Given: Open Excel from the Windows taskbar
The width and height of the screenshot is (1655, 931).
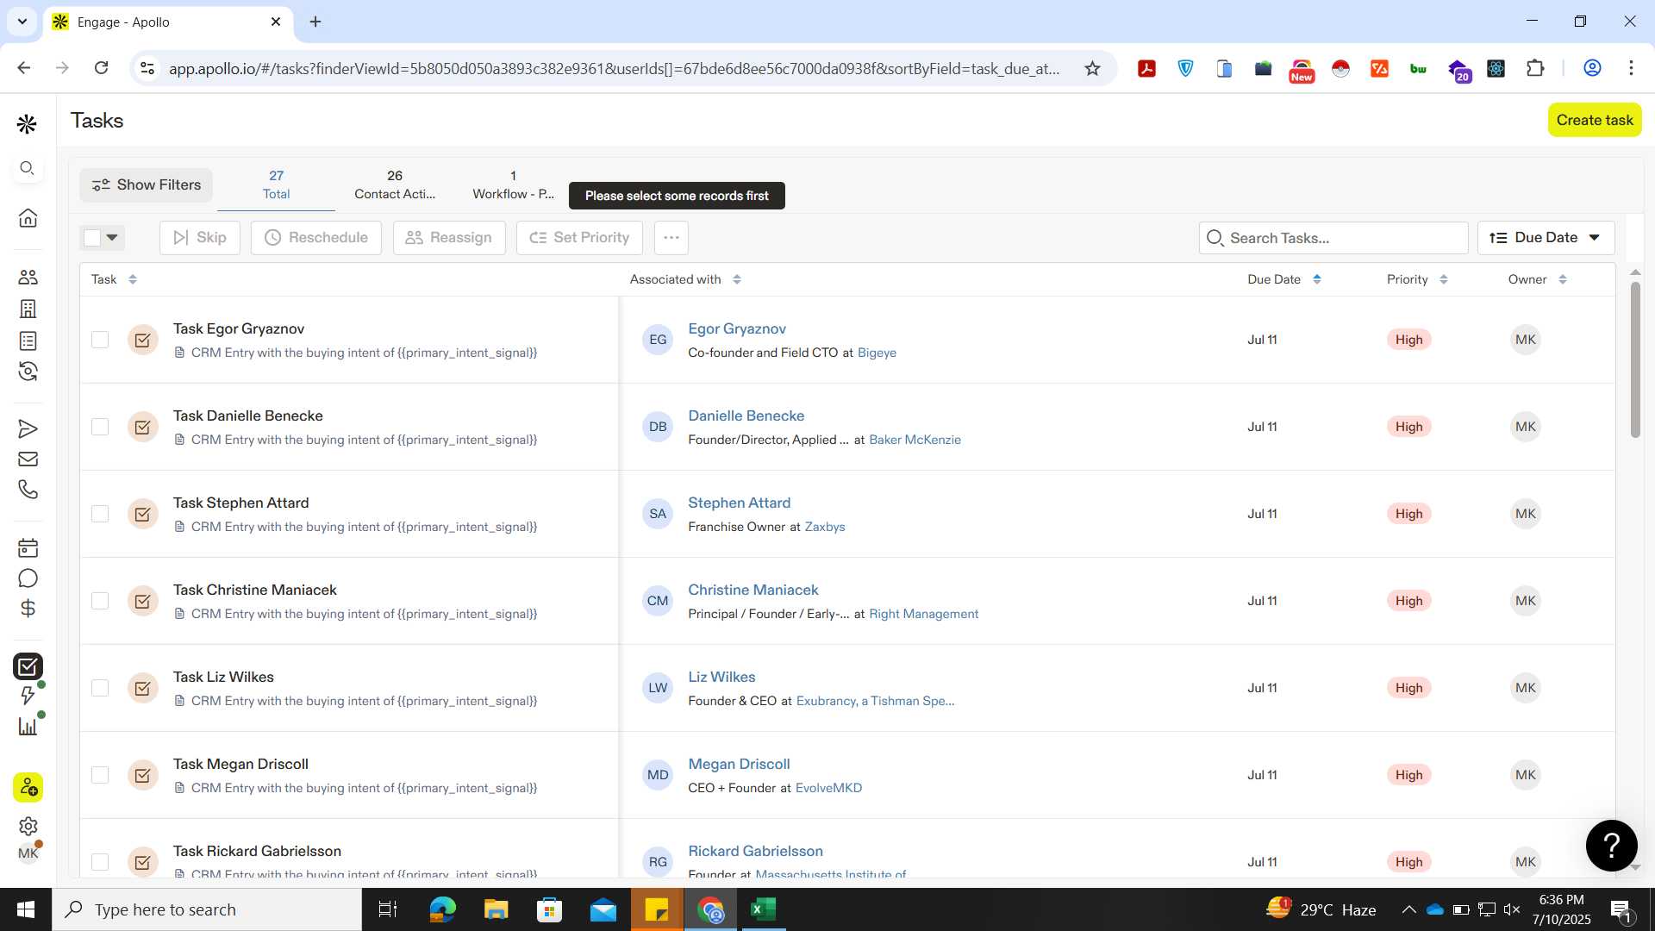Looking at the screenshot, I should tap(763, 909).
